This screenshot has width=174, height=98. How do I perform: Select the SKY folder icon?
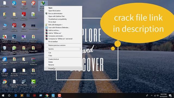click(5, 16)
